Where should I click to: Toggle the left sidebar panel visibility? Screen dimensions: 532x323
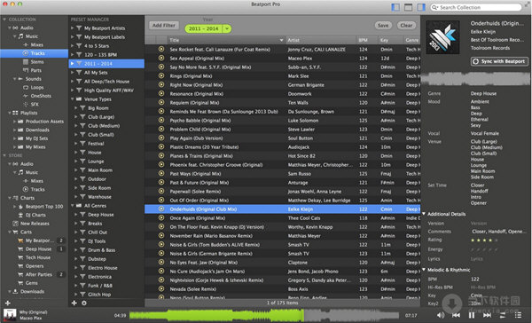coord(395,7)
